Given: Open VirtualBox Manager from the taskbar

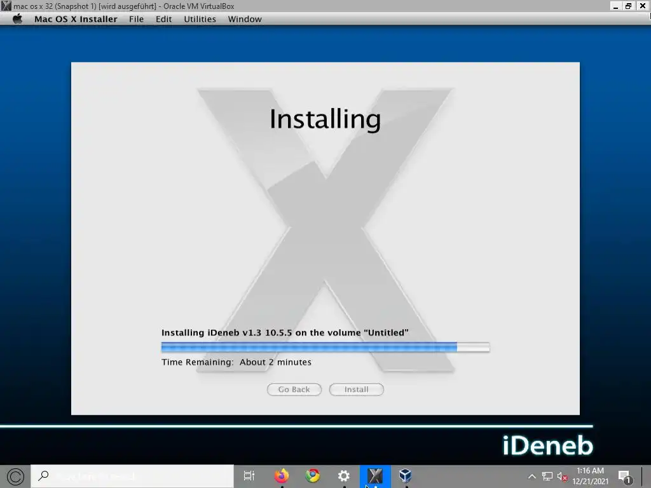Looking at the screenshot, I should click(405, 475).
